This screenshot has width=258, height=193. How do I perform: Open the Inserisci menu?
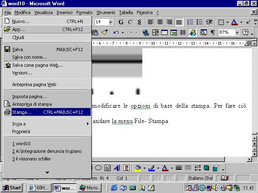[64, 12]
